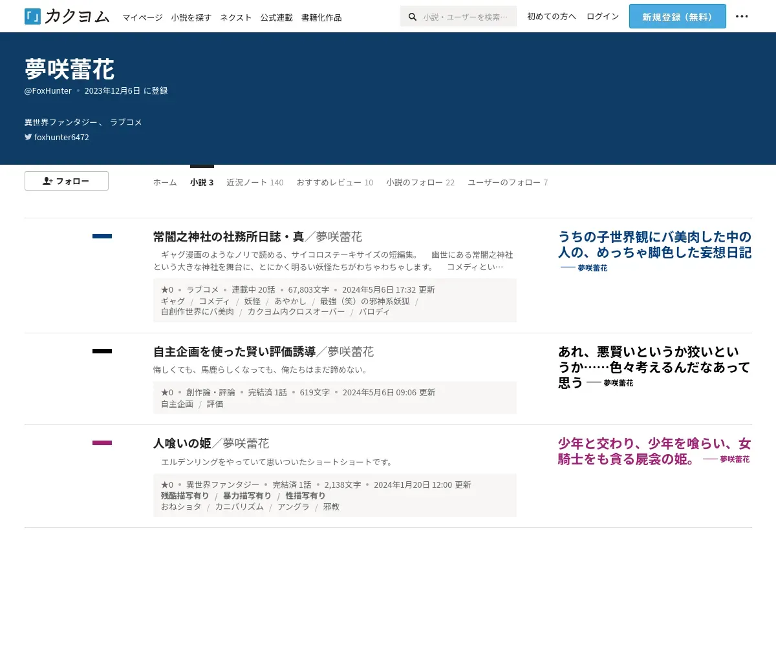Image resolution: width=776 pixels, height=646 pixels.
Task: Click the 暴力描写有り label
Action: tap(247, 495)
